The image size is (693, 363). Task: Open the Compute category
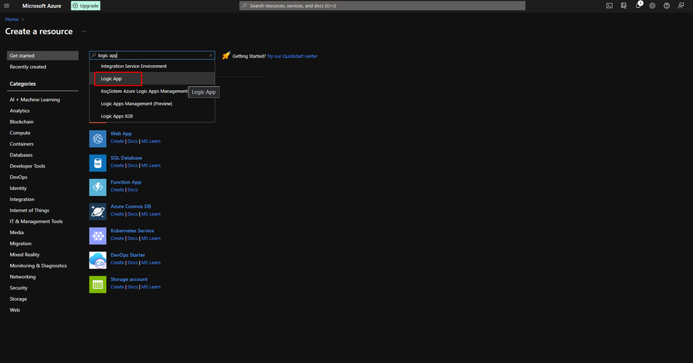coord(20,133)
